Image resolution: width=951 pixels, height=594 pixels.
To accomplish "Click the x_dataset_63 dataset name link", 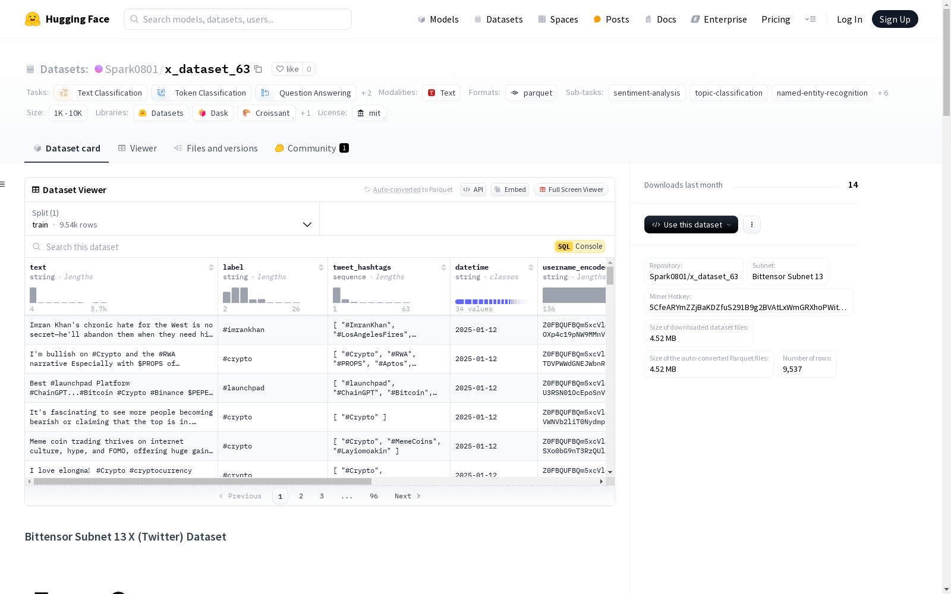I will [207, 69].
